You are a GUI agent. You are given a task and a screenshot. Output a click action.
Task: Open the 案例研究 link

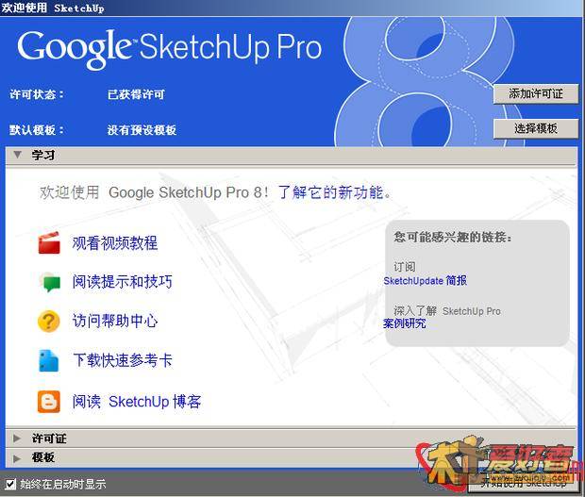[405, 323]
